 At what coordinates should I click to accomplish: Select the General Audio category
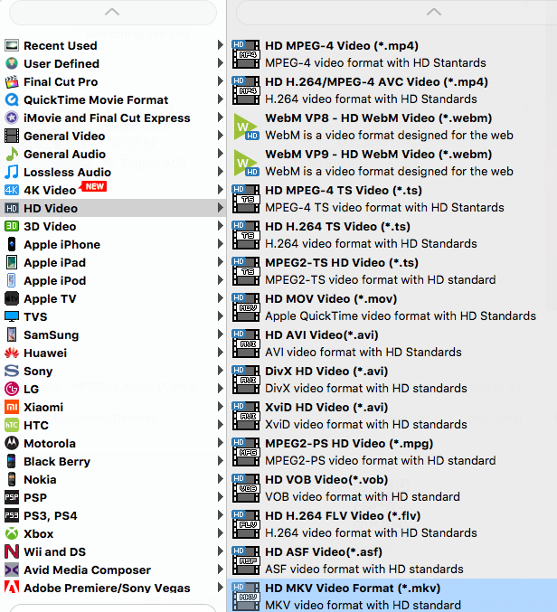(x=64, y=154)
